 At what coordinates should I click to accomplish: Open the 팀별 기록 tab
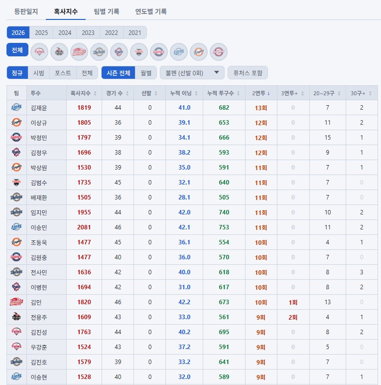pyautogui.click(x=107, y=11)
